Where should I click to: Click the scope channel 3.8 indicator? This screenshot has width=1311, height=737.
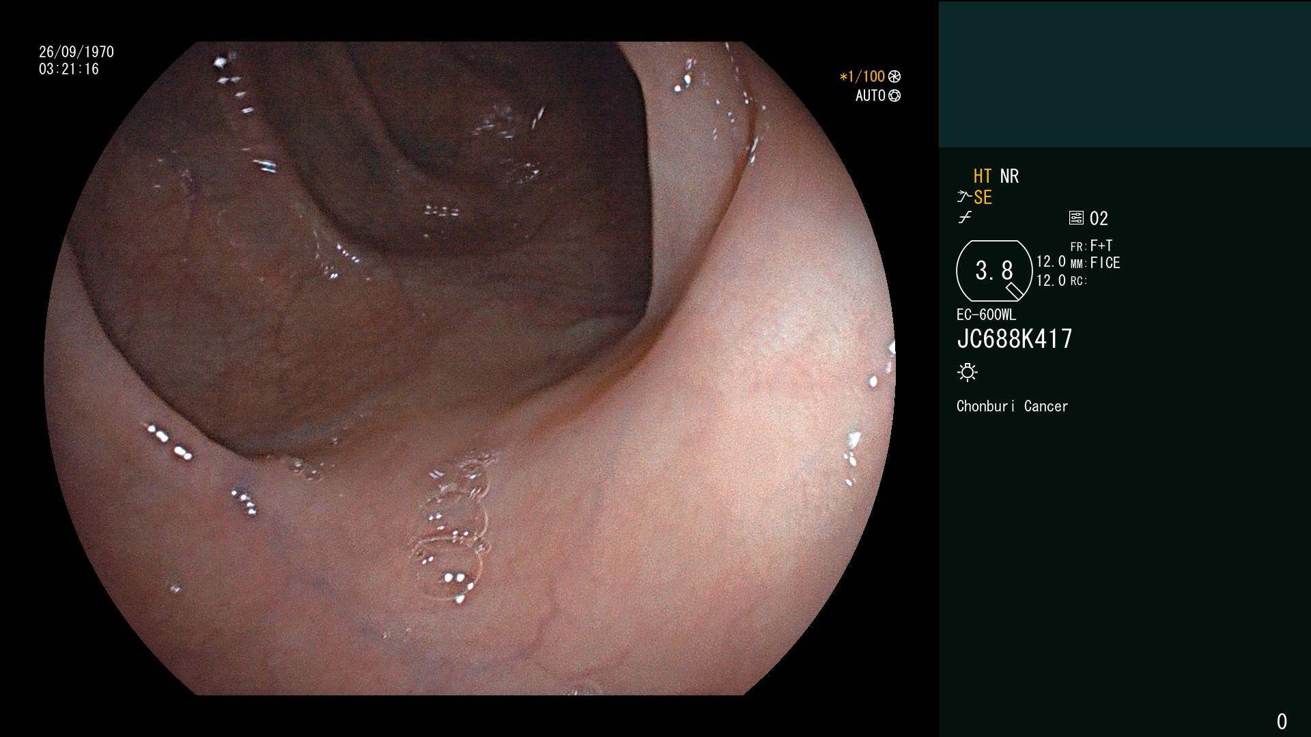coord(994,271)
